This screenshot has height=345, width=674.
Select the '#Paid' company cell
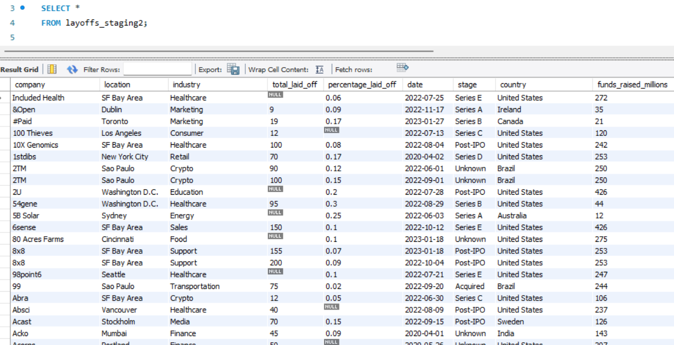pos(55,121)
